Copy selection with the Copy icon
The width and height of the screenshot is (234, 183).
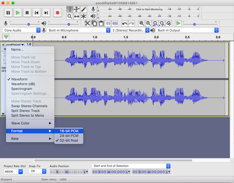(94, 23)
